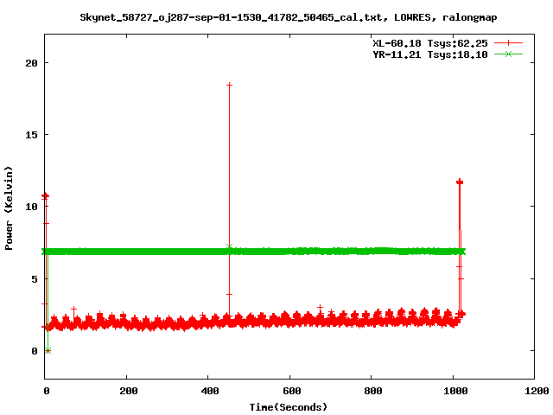
Task: Click the x-axis tick label 1000
Action: click(x=455, y=391)
